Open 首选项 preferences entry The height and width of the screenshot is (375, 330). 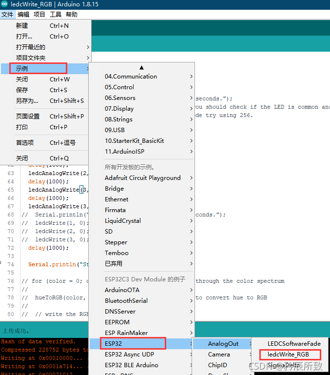click(45, 143)
